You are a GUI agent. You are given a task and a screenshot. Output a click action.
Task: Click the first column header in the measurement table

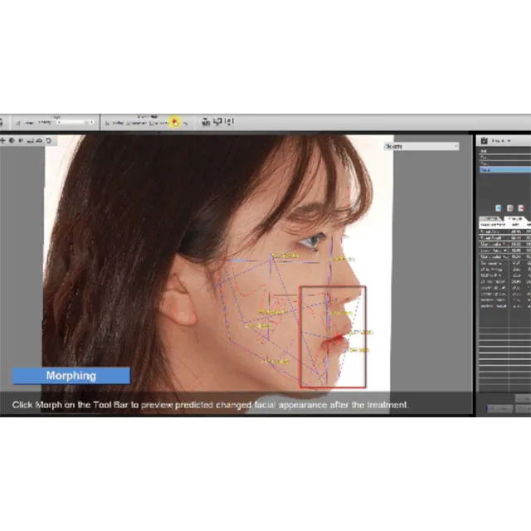(x=494, y=225)
